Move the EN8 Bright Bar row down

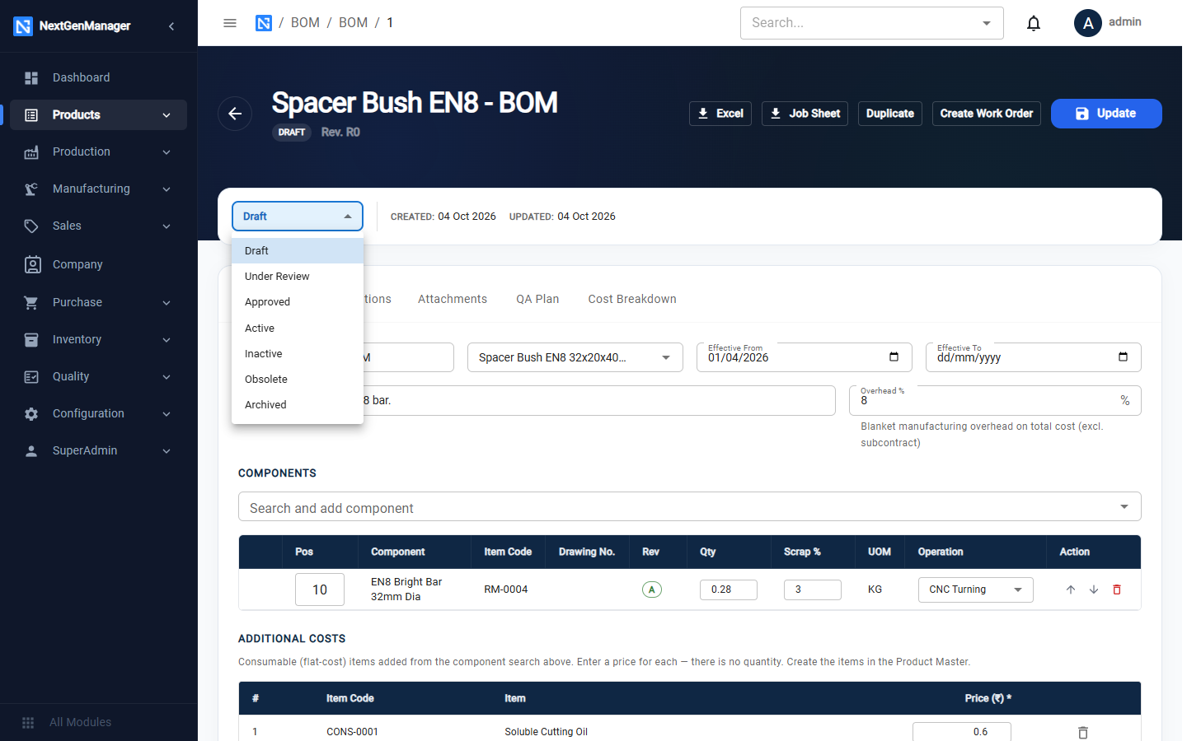coord(1094,590)
